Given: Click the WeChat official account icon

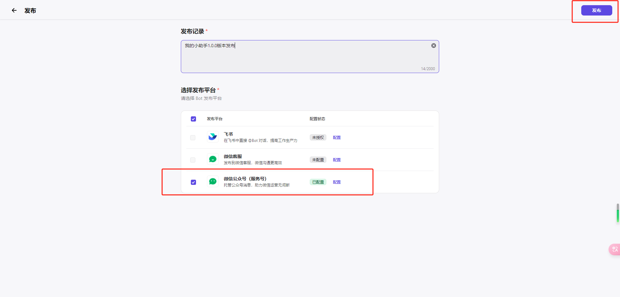Looking at the screenshot, I should click(213, 182).
